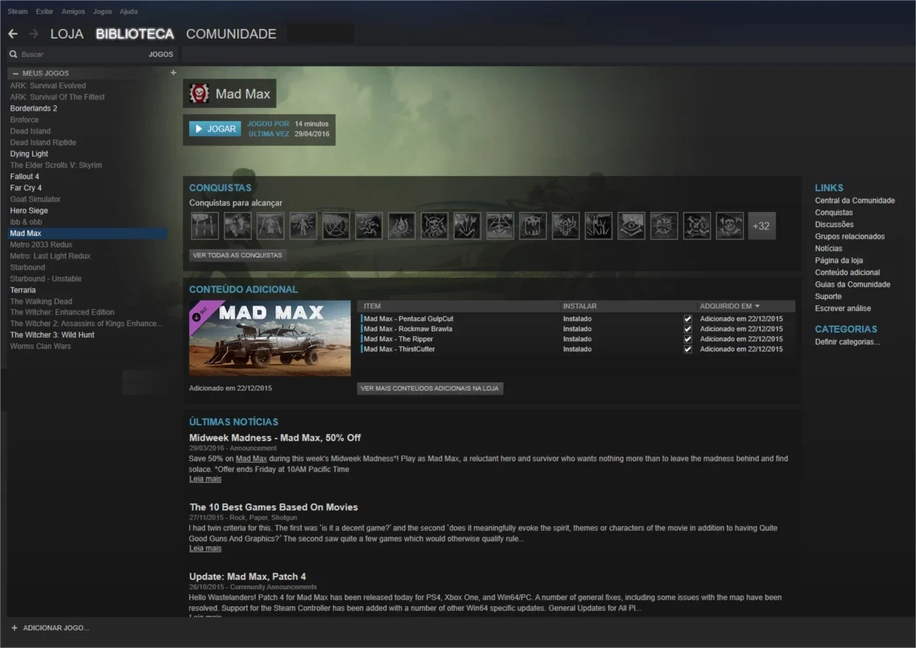The height and width of the screenshot is (648, 916).
Task: Open the Jogos menu in the menu bar
Action: coord(103,11)
